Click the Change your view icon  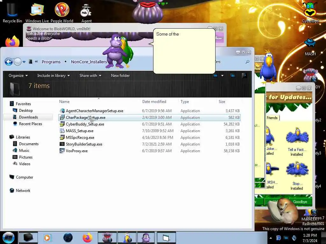216,76
